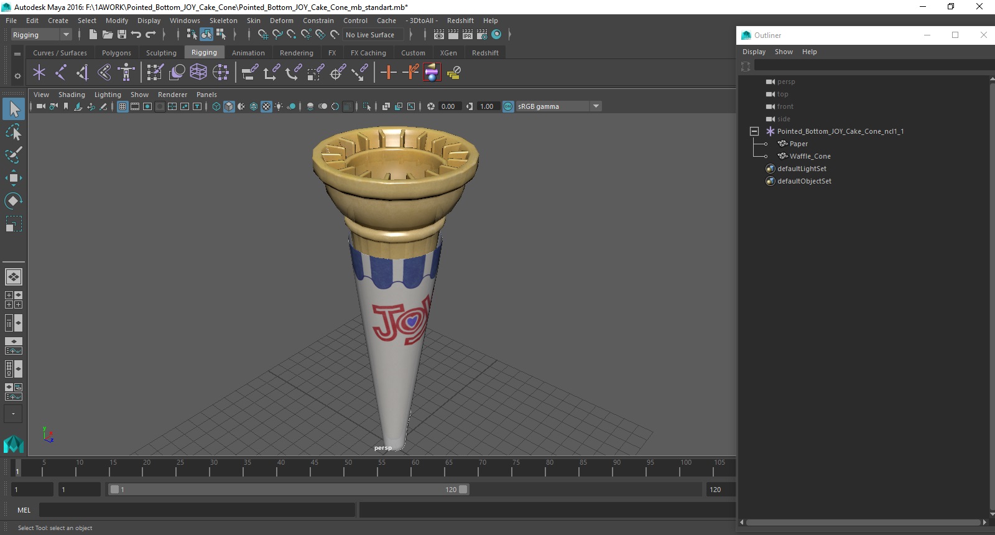Select defaultLightSet in Outliner

click(802, 169)
